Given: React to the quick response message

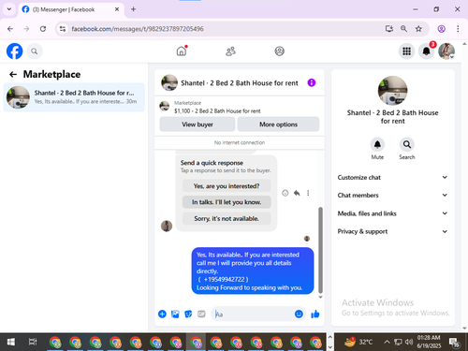Looking at the screenshot, I should (x=285, y=193).
